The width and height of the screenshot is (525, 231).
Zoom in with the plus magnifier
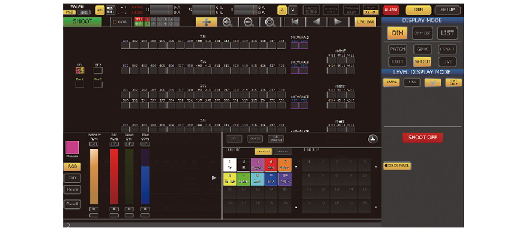[x=227, y=22]
